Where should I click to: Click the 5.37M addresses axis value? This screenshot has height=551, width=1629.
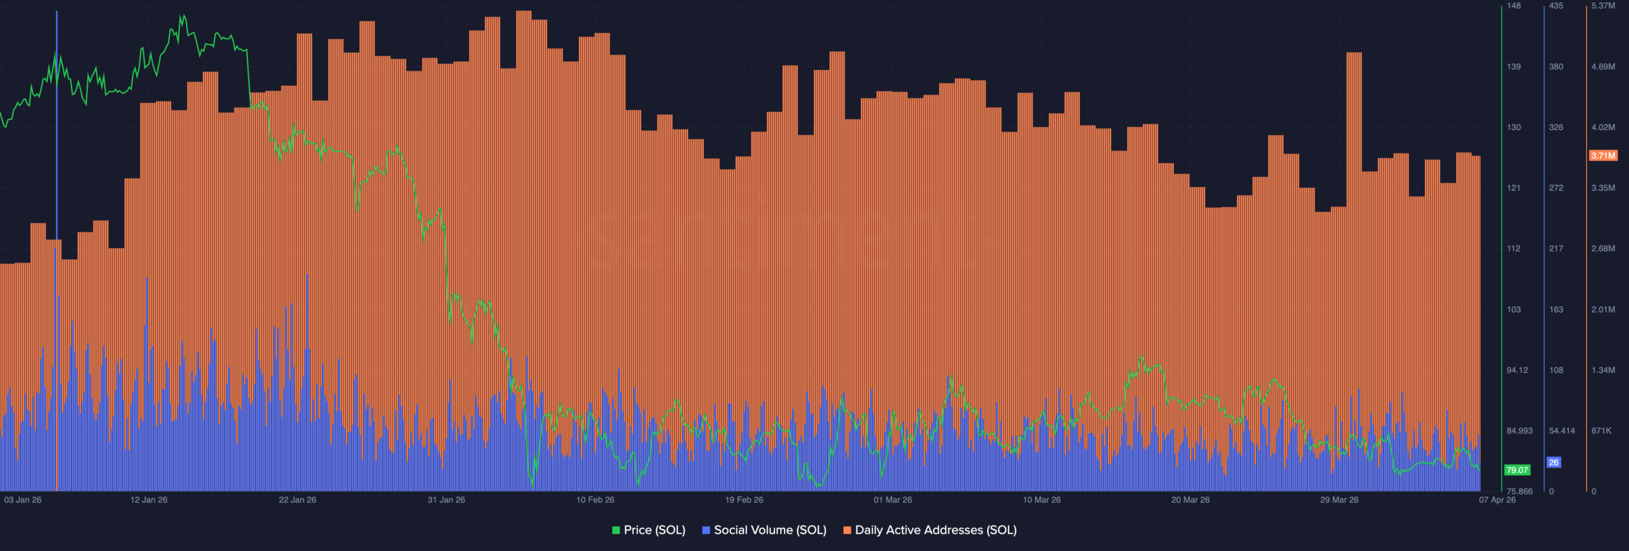(1603, 6)
